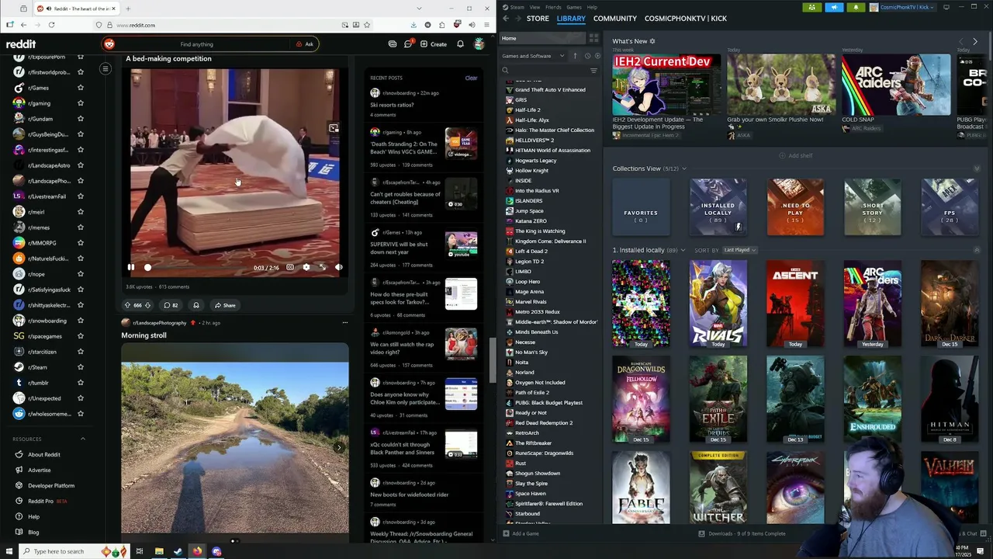Show next What's New items arrow
993x559 pixels.
point(975,41)
